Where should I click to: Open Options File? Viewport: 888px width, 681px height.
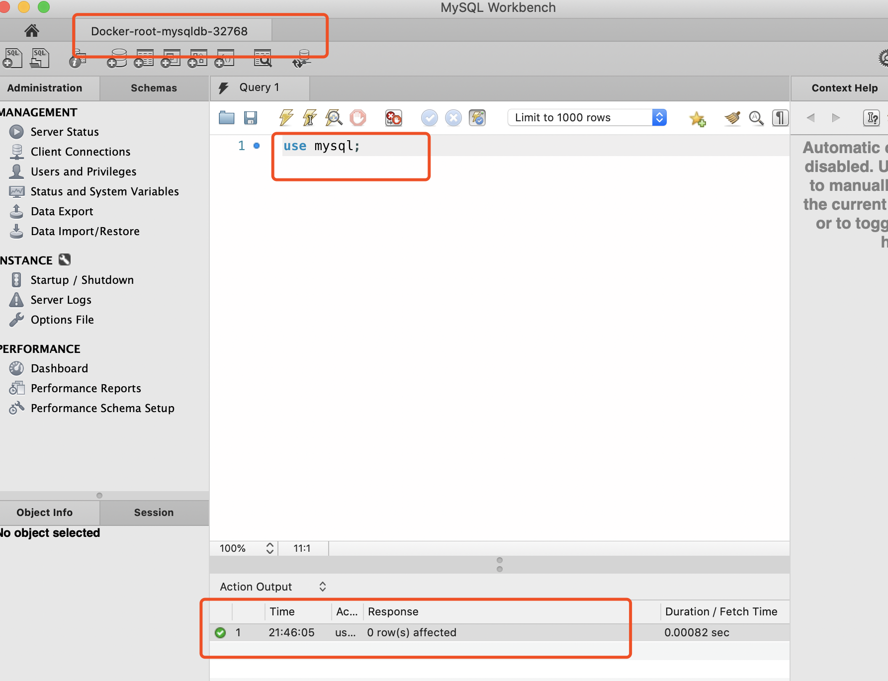62,320
